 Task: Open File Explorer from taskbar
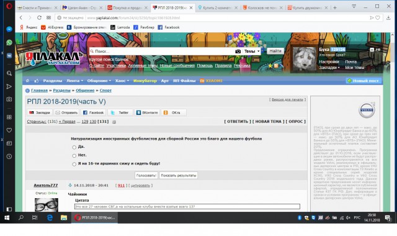tap(64, 217)
